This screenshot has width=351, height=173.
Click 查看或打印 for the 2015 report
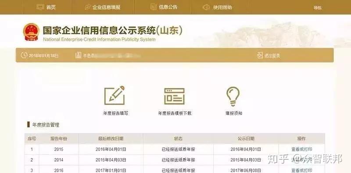click(301, 149)
